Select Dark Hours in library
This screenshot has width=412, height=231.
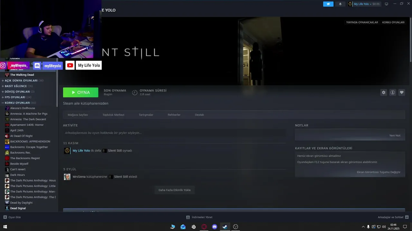click(x=17, y=175)
